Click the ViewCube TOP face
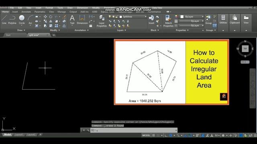Screen dimensions: 257x144 (x=245, y=49)
